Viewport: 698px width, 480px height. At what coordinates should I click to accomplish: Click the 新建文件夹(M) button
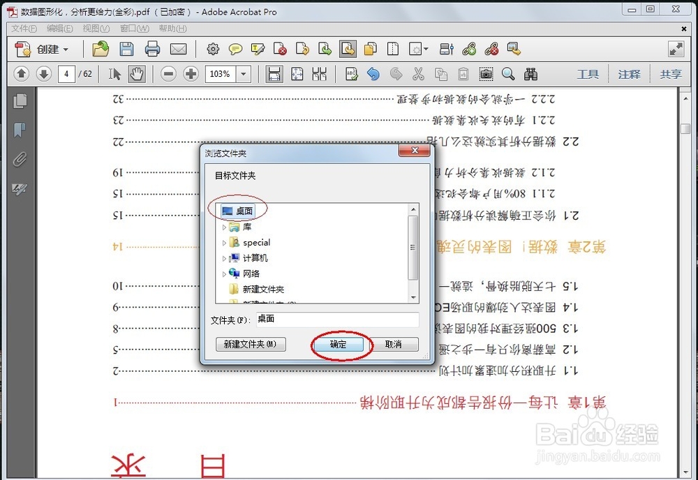click(x=251, y=345)
